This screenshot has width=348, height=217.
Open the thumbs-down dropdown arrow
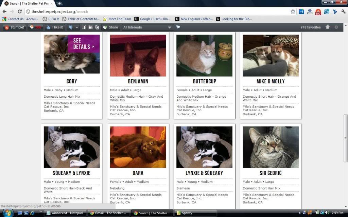(77, 27)
